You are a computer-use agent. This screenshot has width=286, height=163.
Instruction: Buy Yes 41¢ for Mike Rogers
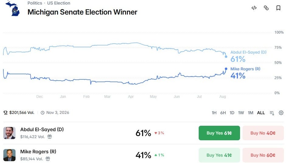pos(219,155)
